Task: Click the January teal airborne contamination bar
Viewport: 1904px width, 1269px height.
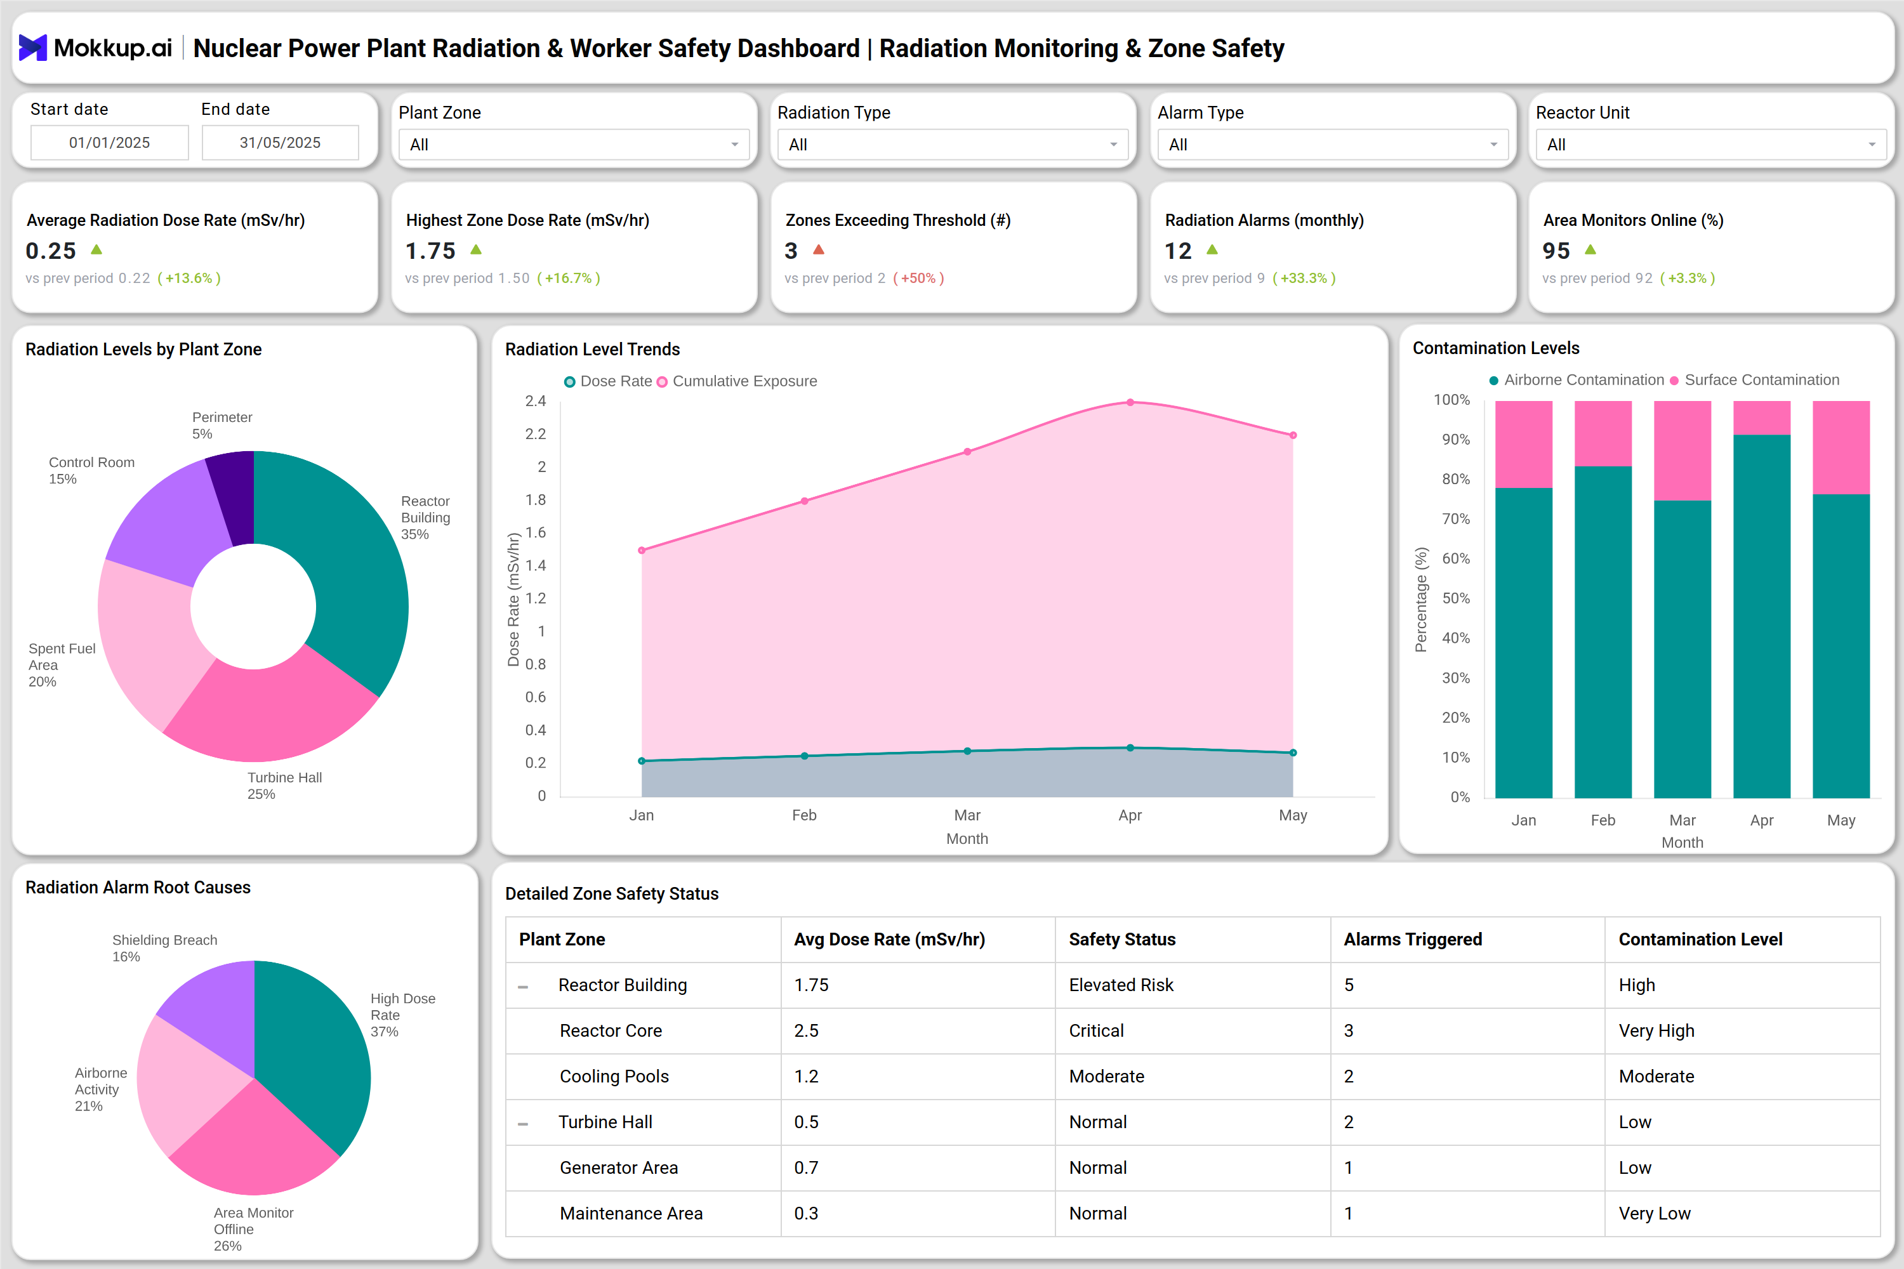Action: (x=1524, y=643)
